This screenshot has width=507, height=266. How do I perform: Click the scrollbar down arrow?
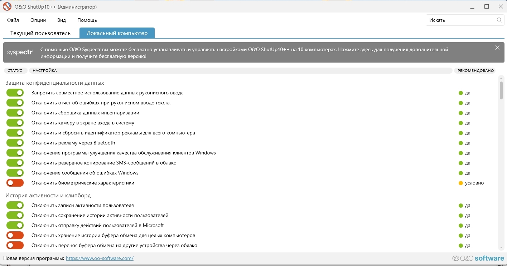[x=501, y=248]
